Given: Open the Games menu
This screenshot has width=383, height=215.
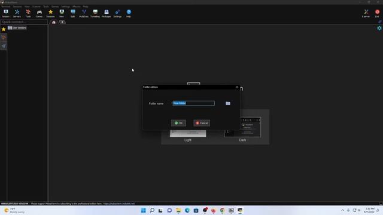Looking at the screenshot, I should [55, 7].
